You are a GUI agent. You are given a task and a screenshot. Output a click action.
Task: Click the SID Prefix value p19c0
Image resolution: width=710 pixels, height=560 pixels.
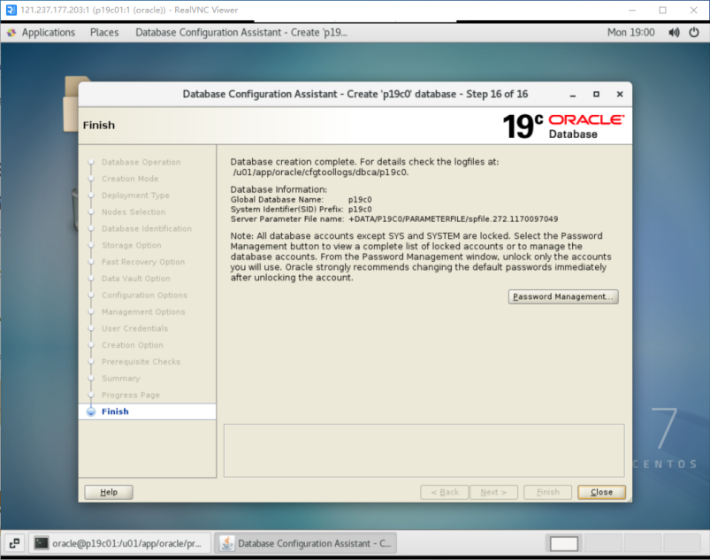coord(360,210)
